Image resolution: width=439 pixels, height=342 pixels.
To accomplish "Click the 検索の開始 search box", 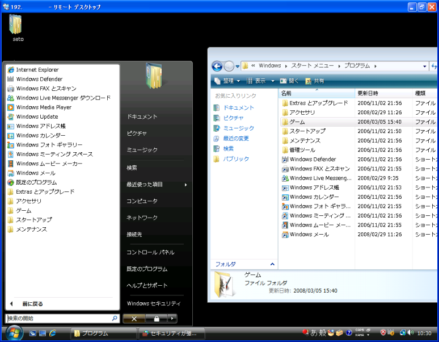I will pyautogui.click(x=62, y=319).
